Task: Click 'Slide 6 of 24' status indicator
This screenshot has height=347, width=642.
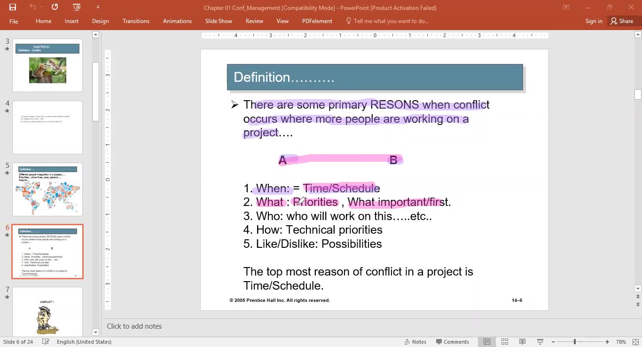Action: pyautogui.click(x=18, y=342)
